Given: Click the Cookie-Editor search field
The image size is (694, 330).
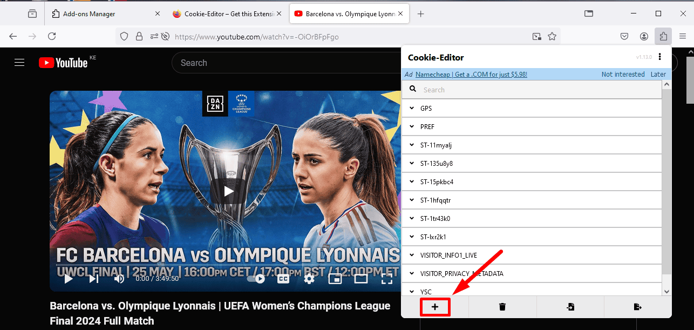Looking at the screenshot, I should click(x=534, y=90).
